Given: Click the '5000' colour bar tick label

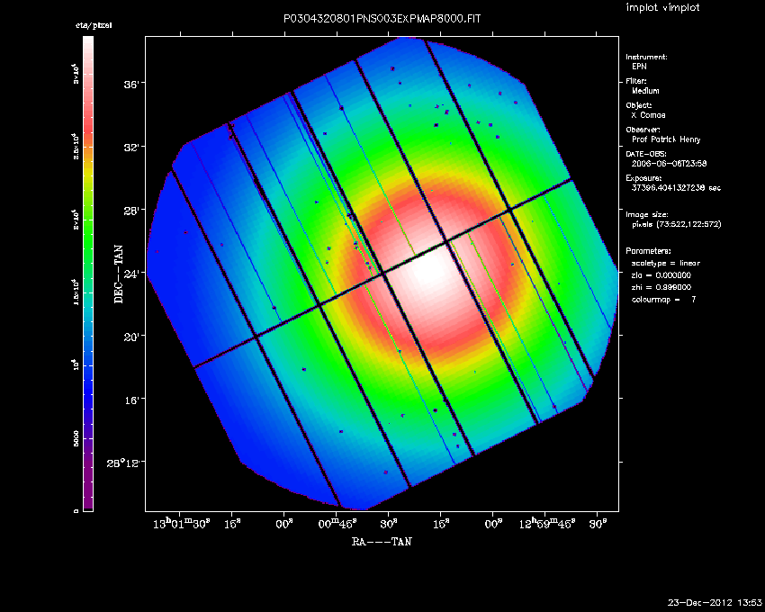Looking at the screenshot, I should click(76, 438).
